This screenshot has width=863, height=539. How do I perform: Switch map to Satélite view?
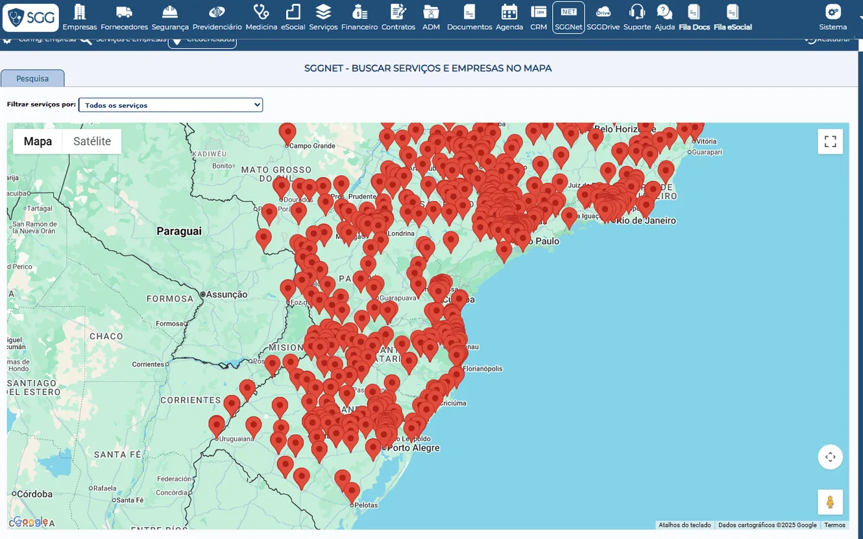click(92, 141)
